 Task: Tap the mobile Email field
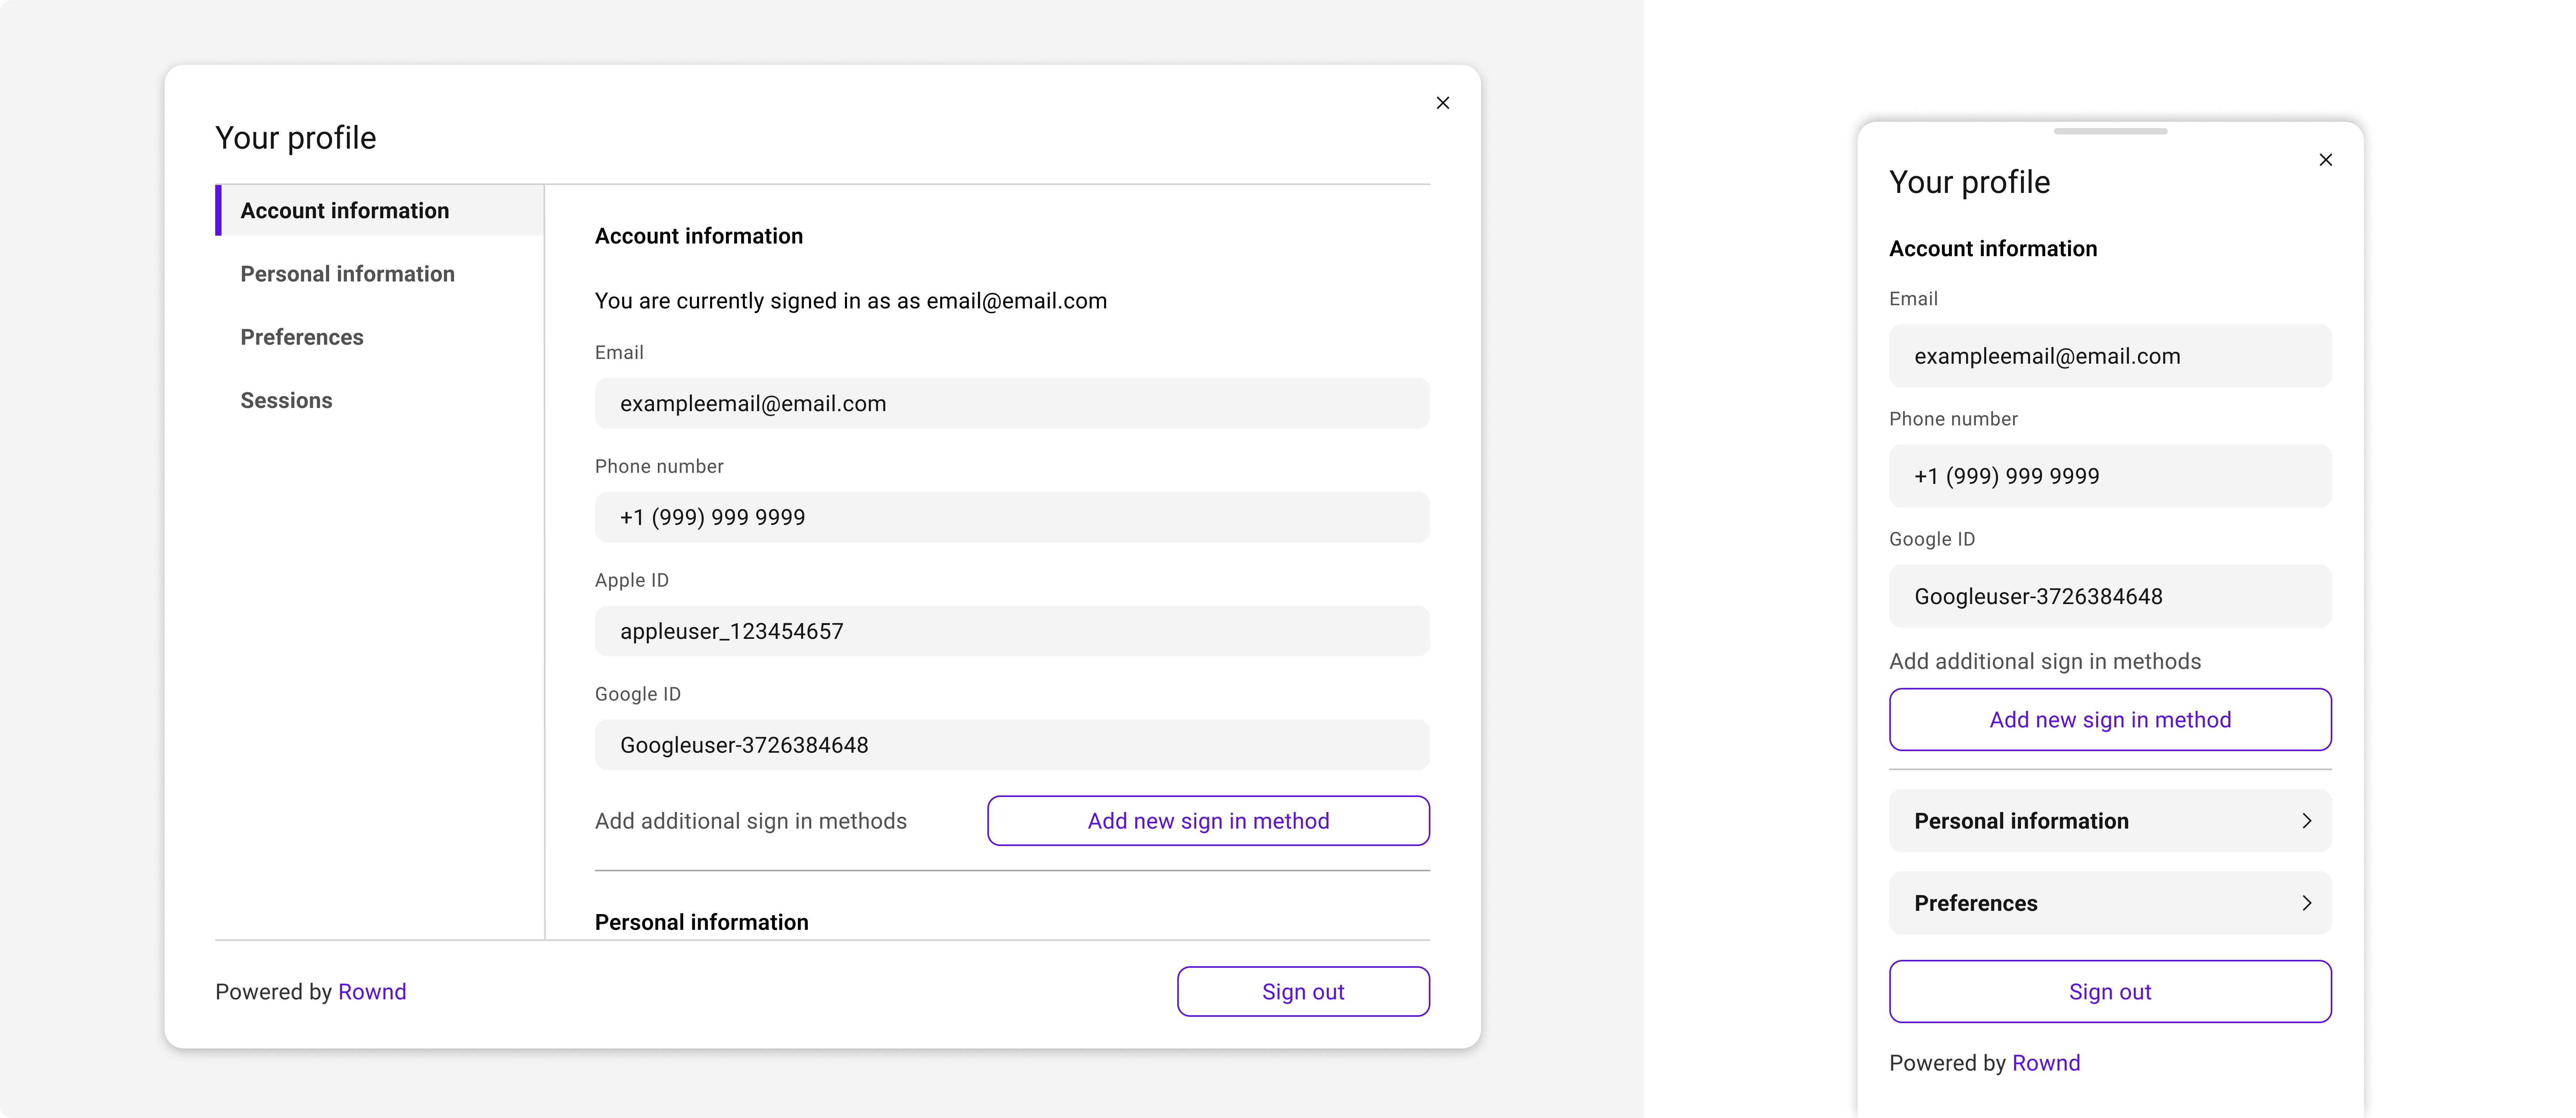[x=2110, y=357]
